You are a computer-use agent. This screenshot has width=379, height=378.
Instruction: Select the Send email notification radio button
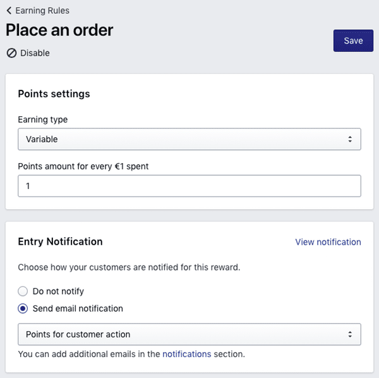(x=23, y=308)
